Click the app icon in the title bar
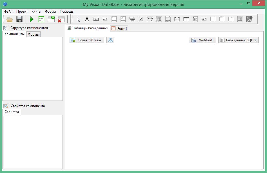 point(5,4)
